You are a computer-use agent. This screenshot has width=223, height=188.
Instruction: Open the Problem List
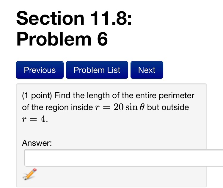coord(97,70)
